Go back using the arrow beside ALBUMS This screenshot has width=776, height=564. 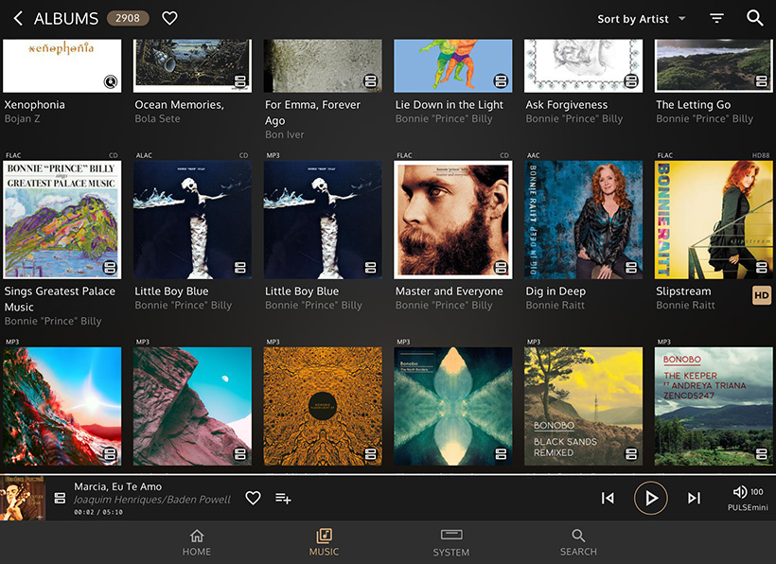point(18,18)
